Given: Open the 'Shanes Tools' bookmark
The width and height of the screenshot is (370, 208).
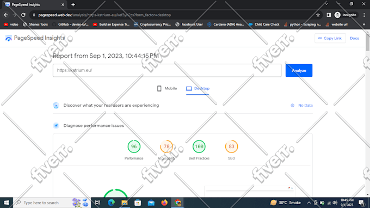Looking at the screenshot, I should click(x=35, y=25).
